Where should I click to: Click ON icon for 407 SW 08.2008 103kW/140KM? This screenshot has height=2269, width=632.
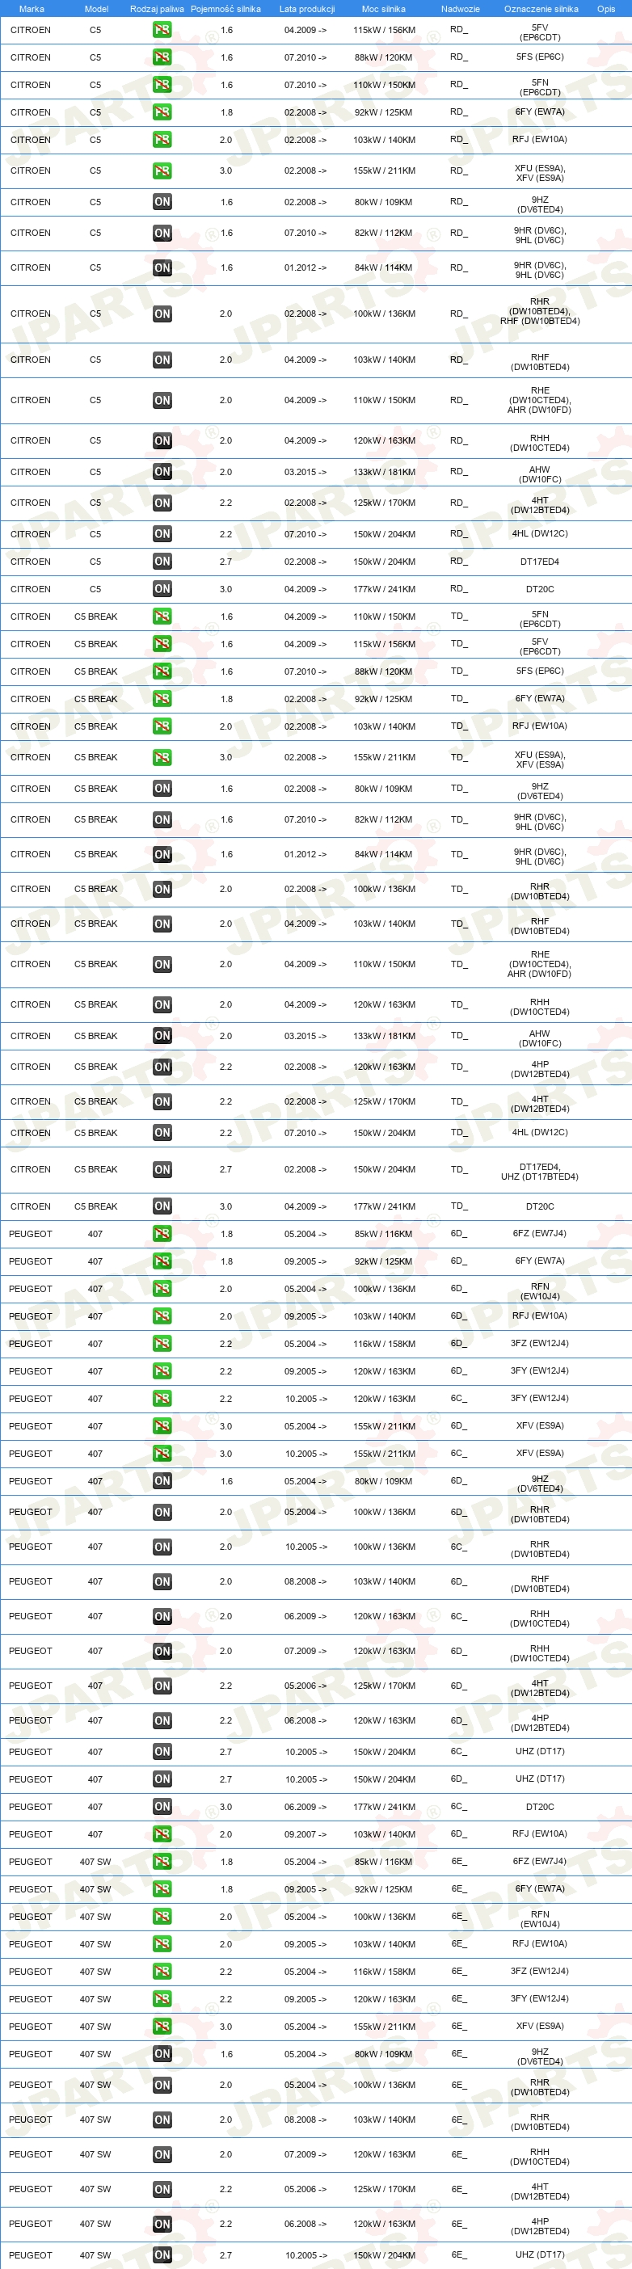tap(162, 2120)
